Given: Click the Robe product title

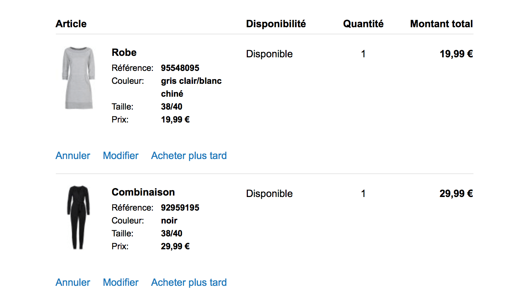Looking at the screenshot, I should tap(124, 53).
